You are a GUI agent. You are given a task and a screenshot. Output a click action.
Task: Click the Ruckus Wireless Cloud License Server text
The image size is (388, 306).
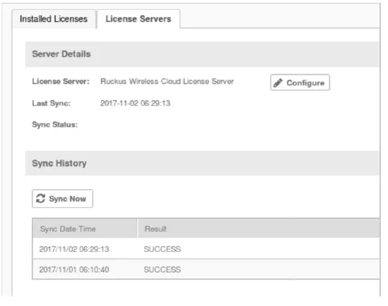click(x=167, y=82)
